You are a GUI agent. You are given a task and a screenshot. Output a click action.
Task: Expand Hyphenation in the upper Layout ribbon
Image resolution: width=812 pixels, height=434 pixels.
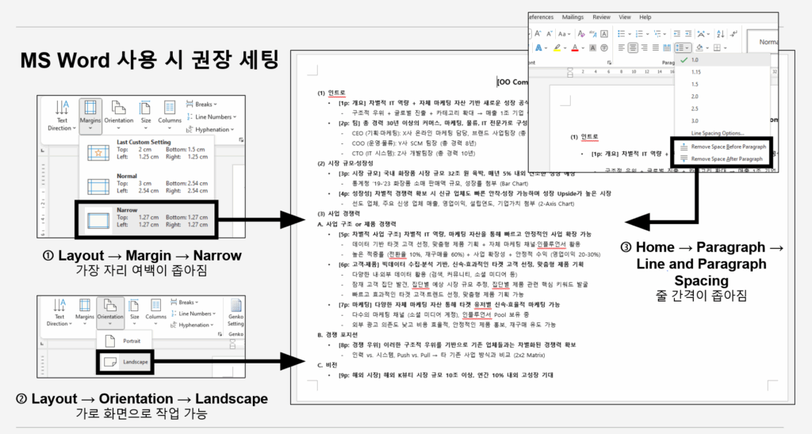tap(209, 129)
